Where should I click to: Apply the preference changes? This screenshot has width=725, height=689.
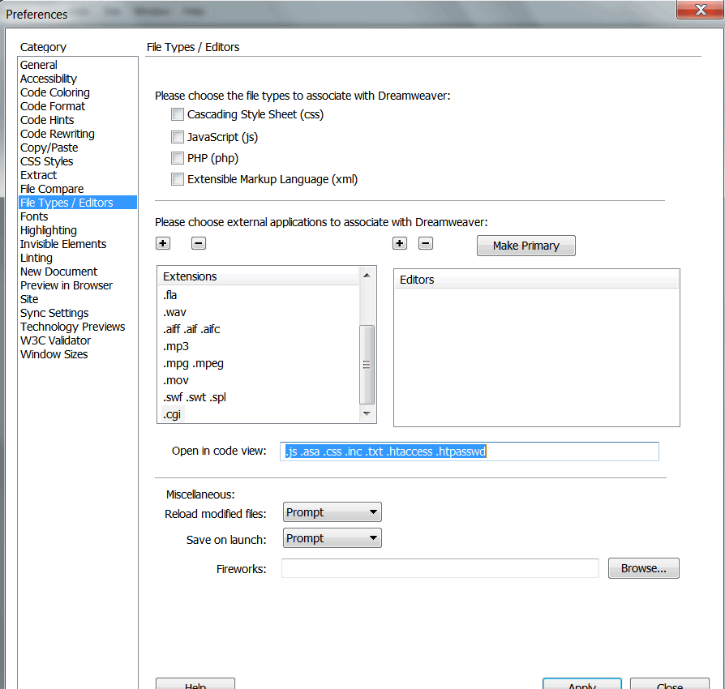(582, 683)
